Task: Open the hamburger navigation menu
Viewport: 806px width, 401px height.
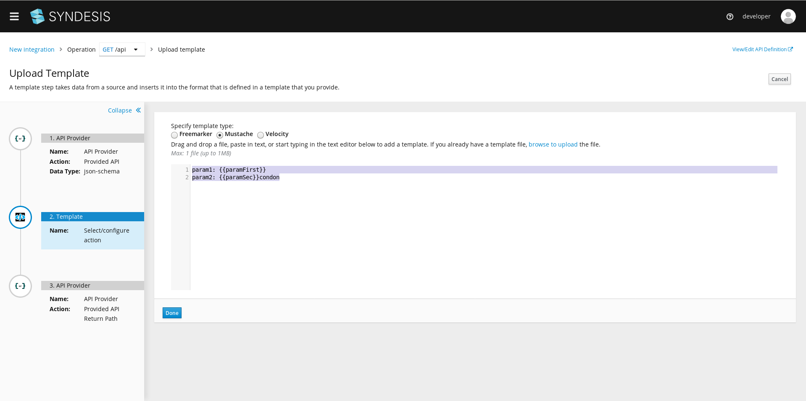Action: (x=14, y=16)
